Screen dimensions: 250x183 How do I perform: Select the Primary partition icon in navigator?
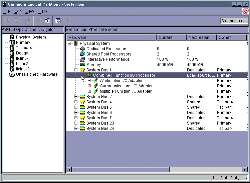point(12,43)
